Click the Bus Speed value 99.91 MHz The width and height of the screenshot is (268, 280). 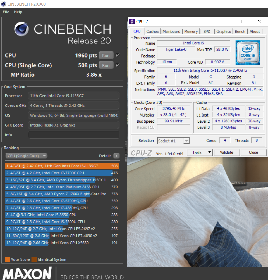pos(173,121)
